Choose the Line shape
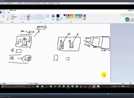The image size is (134, 98). [32, 15]
